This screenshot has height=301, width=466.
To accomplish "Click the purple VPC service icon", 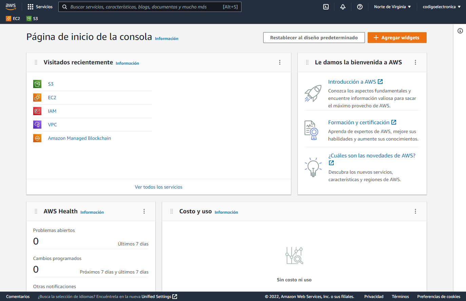I will (x=37, y=125).
